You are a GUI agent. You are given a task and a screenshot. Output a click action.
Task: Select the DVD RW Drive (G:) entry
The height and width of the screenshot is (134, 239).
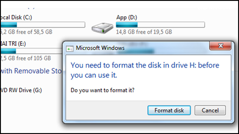[20, 89]
